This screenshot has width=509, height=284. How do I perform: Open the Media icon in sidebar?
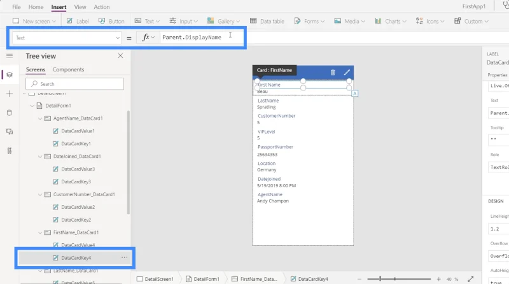click(x=10, y=132)
